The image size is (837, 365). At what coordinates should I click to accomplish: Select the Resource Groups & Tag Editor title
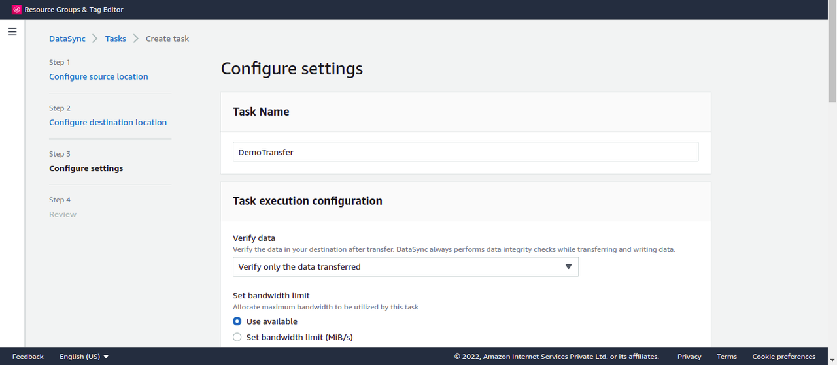click(x=74, y=10)
